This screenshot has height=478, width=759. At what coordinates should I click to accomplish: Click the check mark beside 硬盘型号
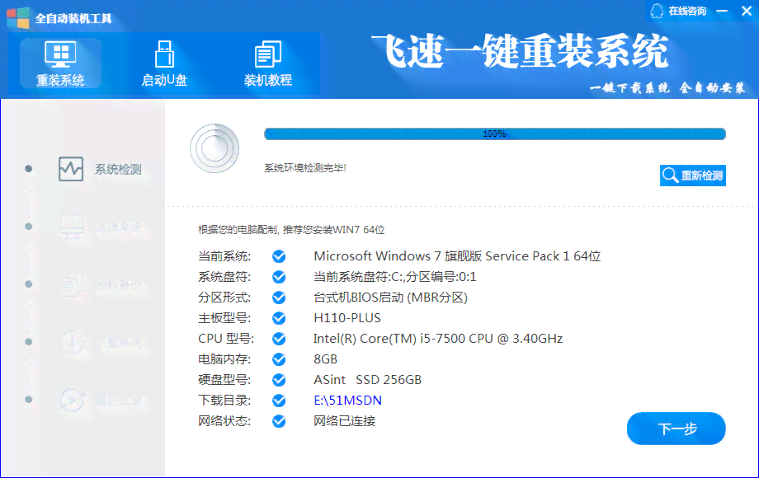pyautogui.click(x=279, y=380)
